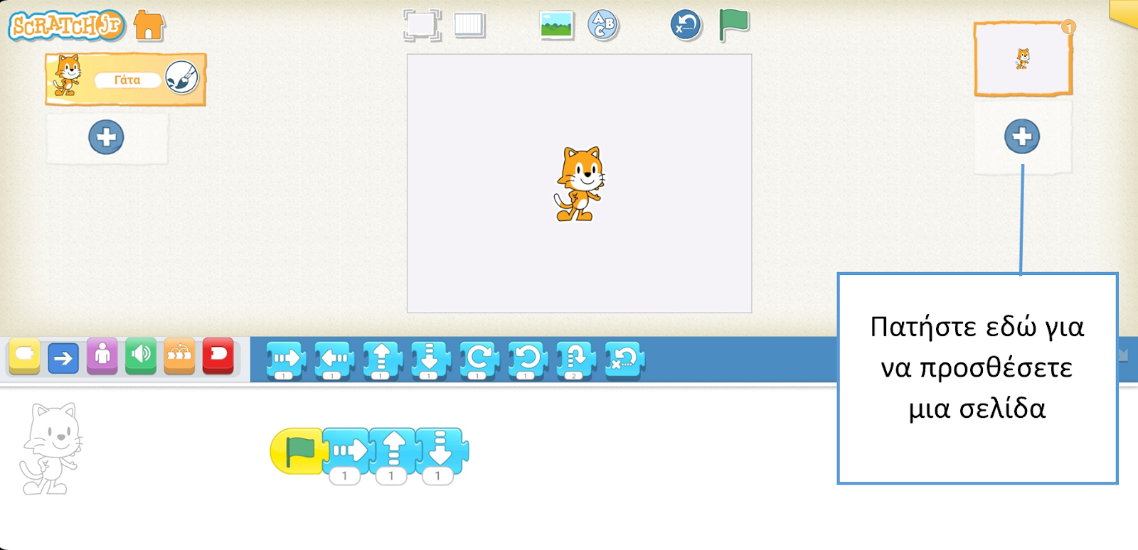The image size is (1138, 550).
Task: Pick the Move Left block in palette
Action: [x=334, y=360]
